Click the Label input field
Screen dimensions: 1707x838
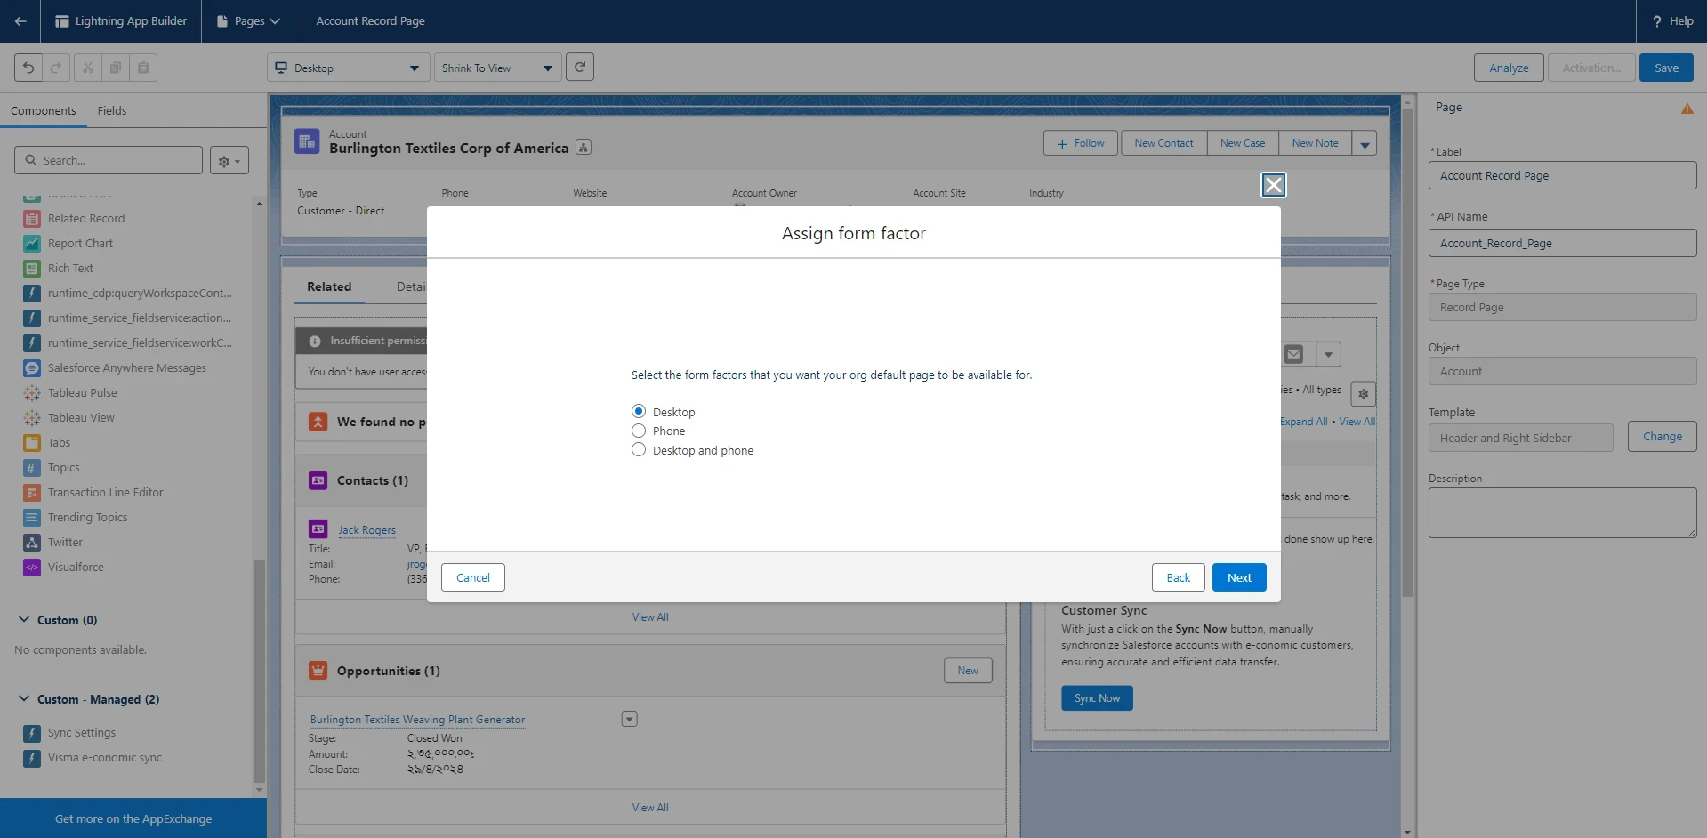[1562, 175]
